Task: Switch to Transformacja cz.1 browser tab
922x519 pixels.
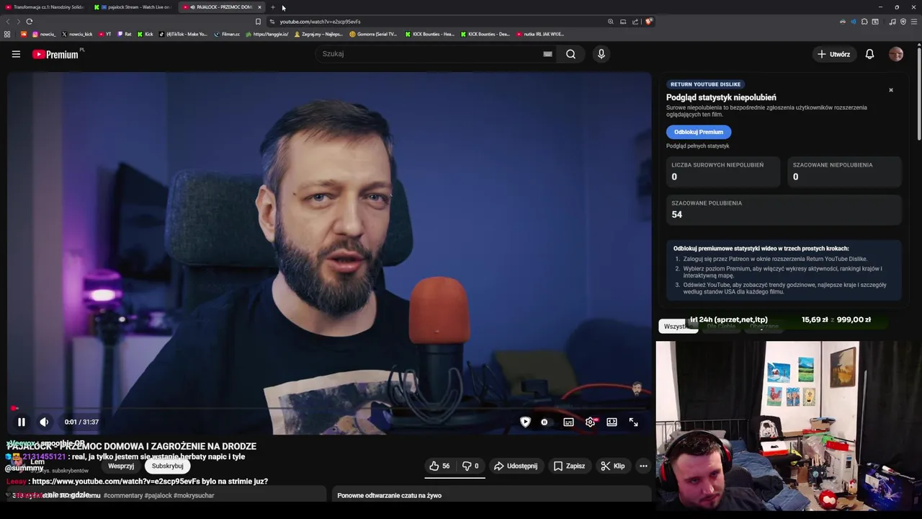Action: pos(43,7)
